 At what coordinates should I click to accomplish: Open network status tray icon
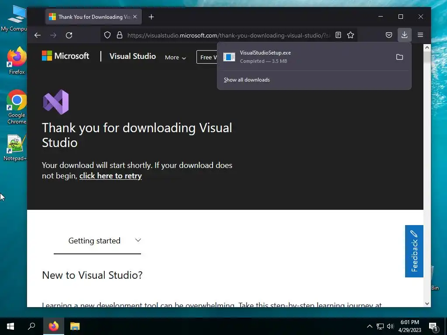point(380,326)
